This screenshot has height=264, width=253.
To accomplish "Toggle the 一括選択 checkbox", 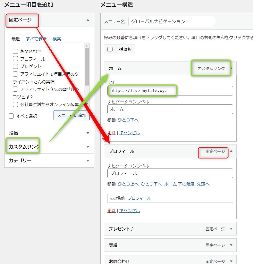I will coord(110,49).
